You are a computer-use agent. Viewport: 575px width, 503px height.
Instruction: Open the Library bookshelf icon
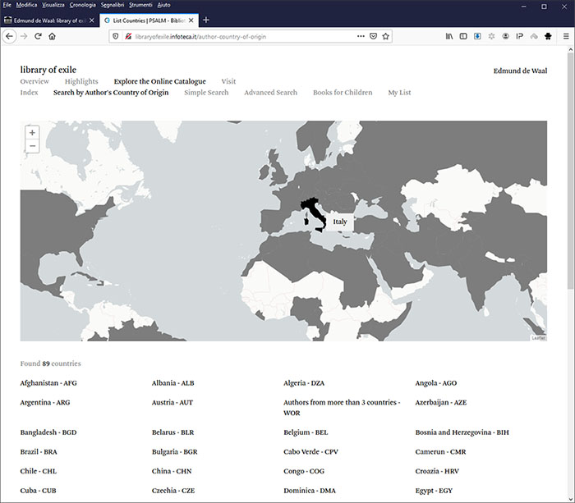(449, 36)
